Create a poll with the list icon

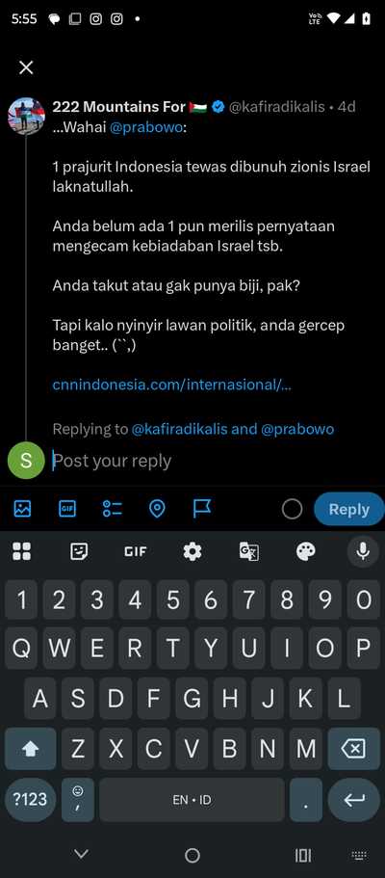tap(113, 509)
